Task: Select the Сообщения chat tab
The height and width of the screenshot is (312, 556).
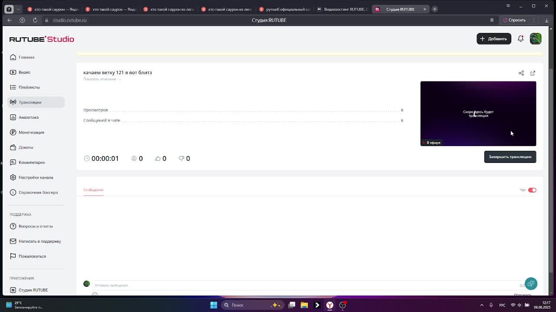Action: click(93, 190)
